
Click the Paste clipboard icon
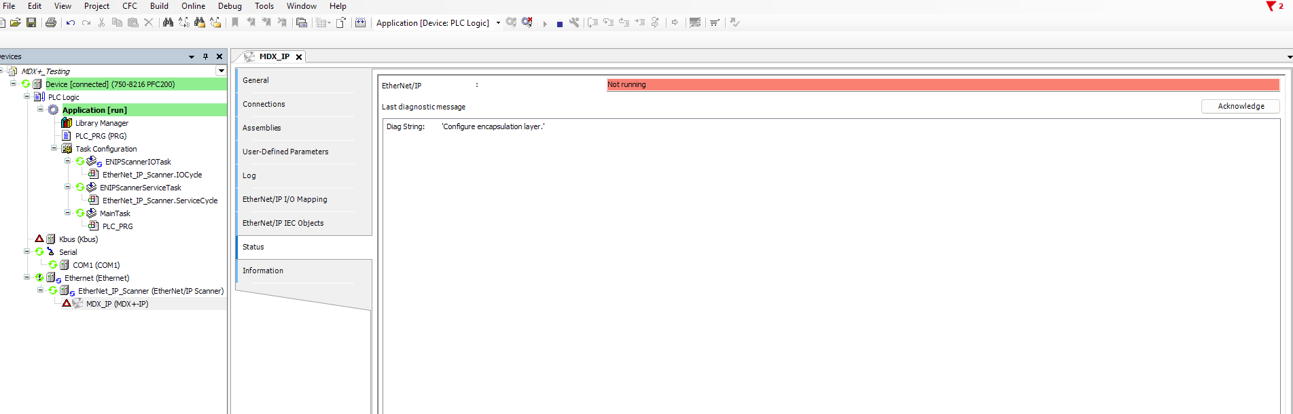(133, 22)
